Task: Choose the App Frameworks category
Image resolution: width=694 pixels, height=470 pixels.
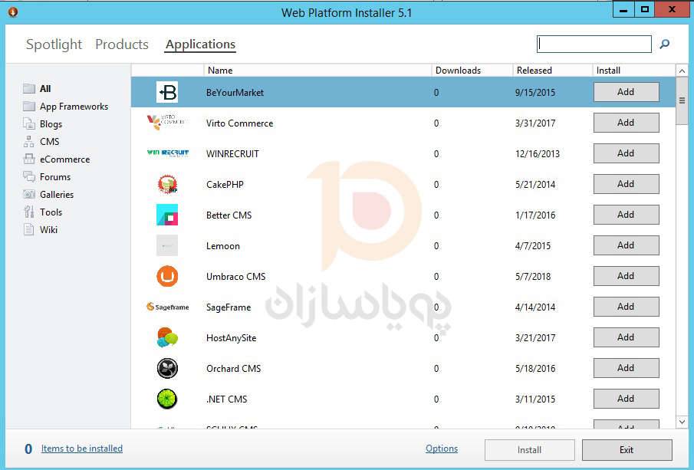Action: tap(74, 107)
